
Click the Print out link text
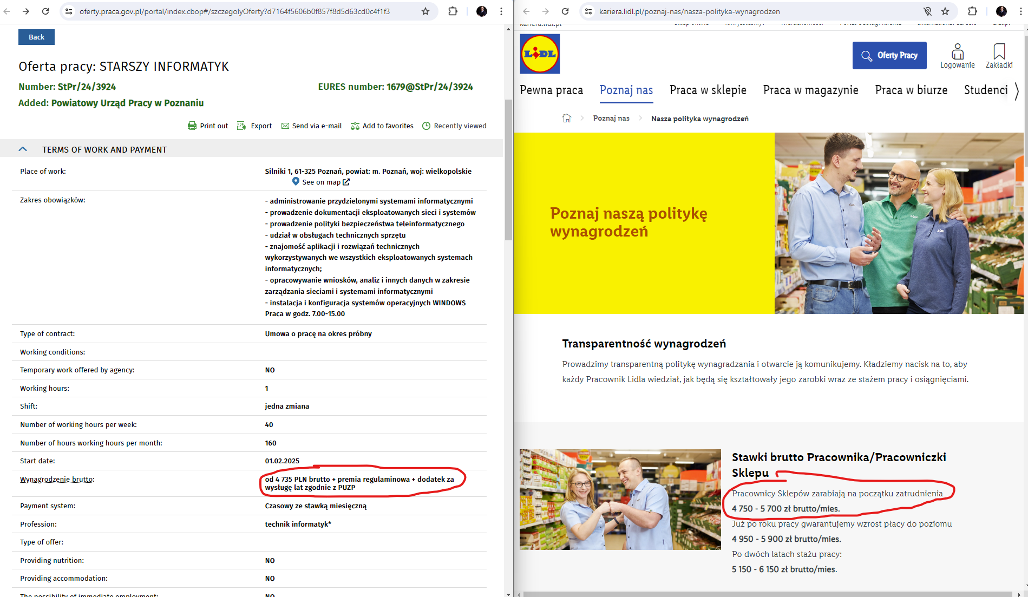click(214, 126)
